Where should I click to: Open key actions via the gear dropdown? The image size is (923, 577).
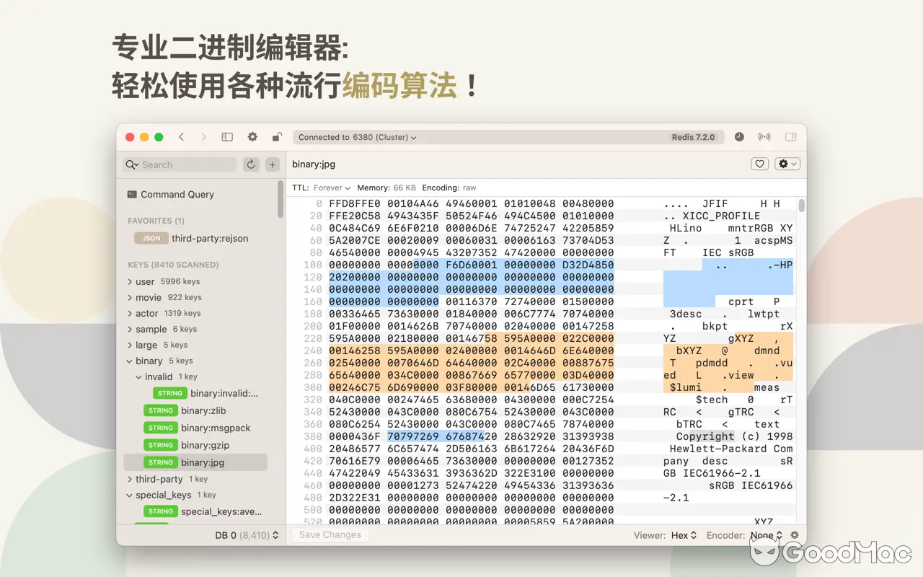pos(787,164)
